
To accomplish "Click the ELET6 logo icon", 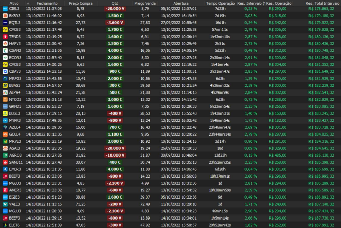I will click(x=5, y=225).
